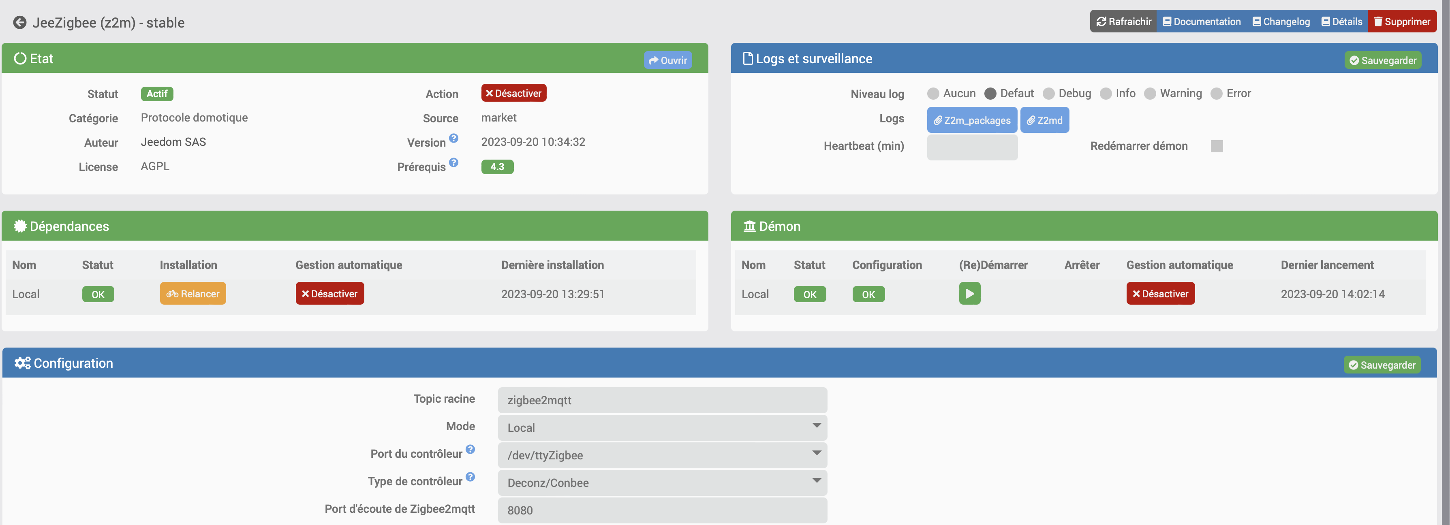The image size is (1450, 525).
Task: Click the Dépendances panel header
Action: 355,226
